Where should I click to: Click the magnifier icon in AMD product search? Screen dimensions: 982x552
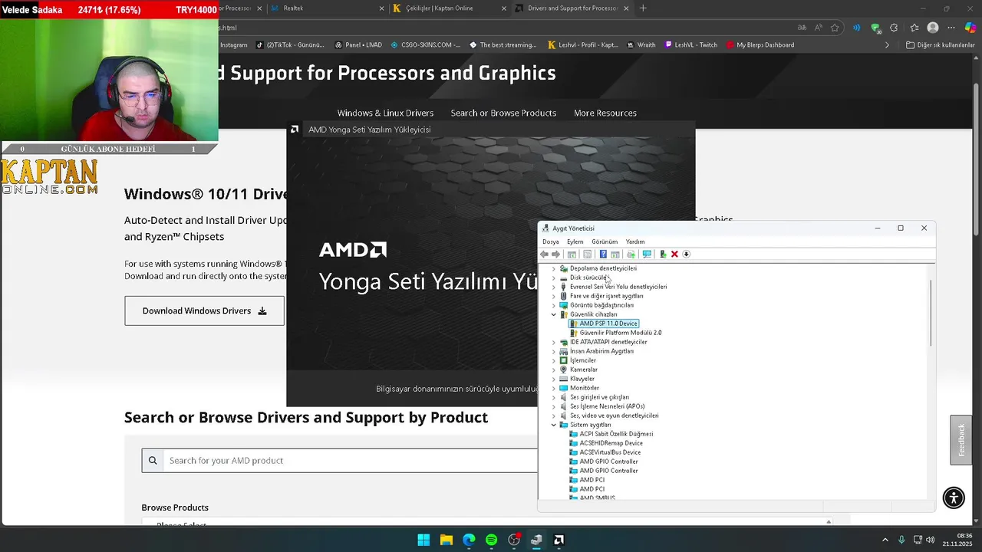click(x=153, y=461)
